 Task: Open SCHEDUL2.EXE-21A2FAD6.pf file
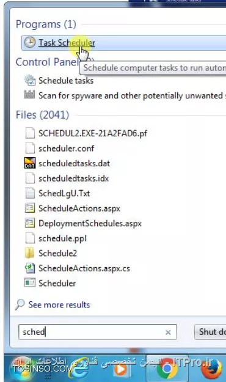93,133
